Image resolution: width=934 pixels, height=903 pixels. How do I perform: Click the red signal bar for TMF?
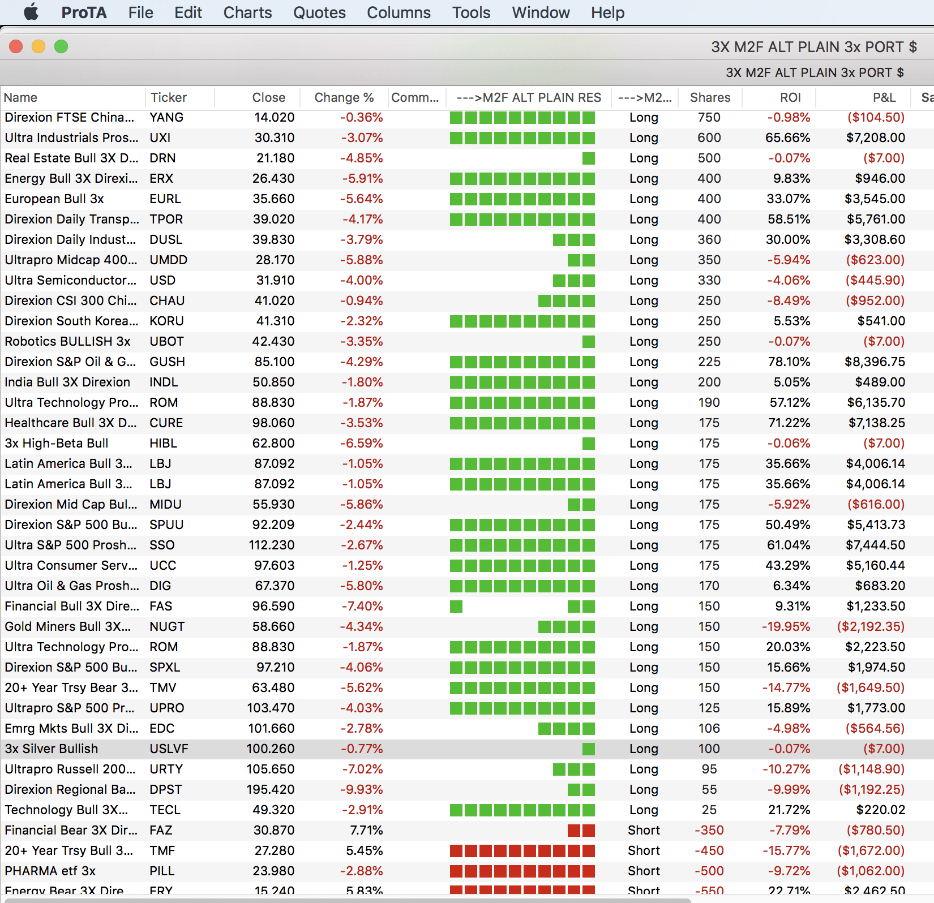tap(522, 850)
